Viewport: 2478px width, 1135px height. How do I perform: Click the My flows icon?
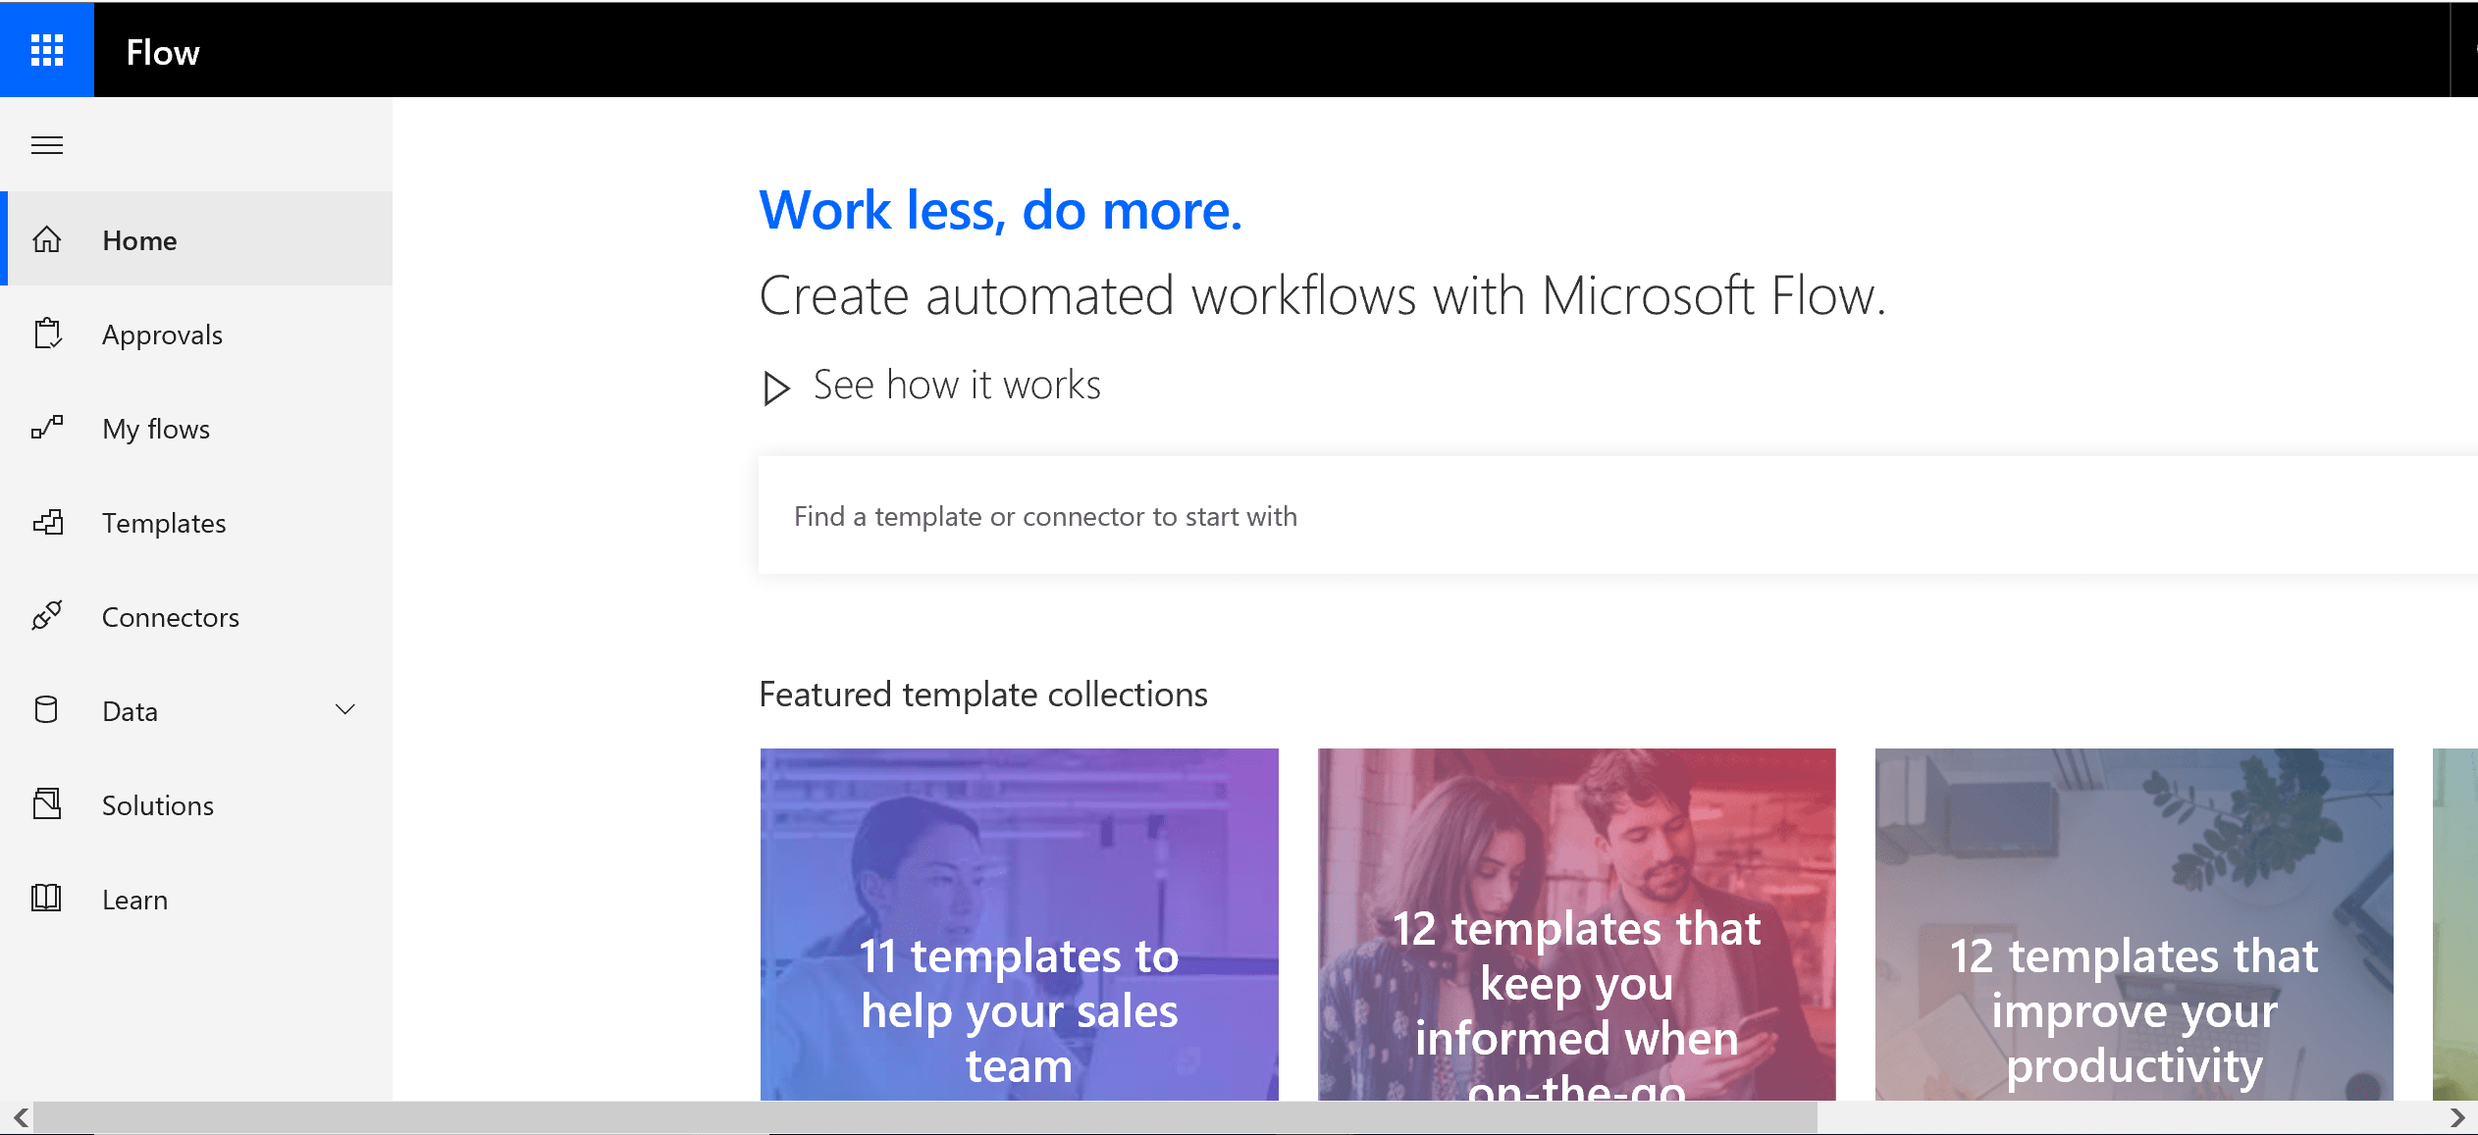[x=47, y=428]
